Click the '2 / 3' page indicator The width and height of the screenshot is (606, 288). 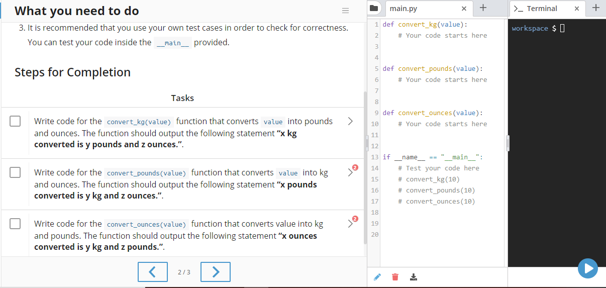click(184, 272)
